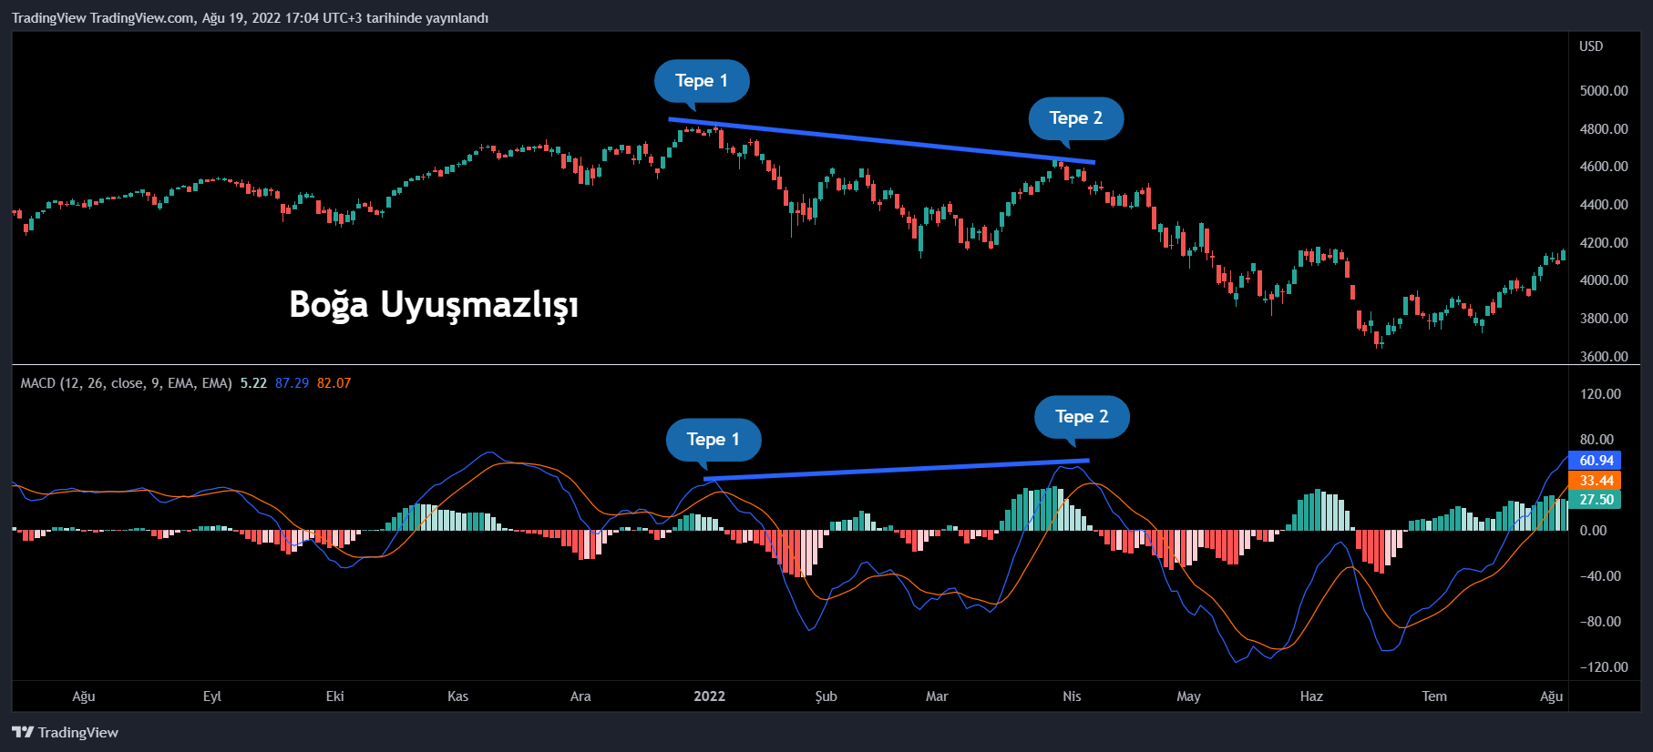Click the 4200.00 price axis label
Viewport: 1653px width, 752px height.
(1604, 243)
